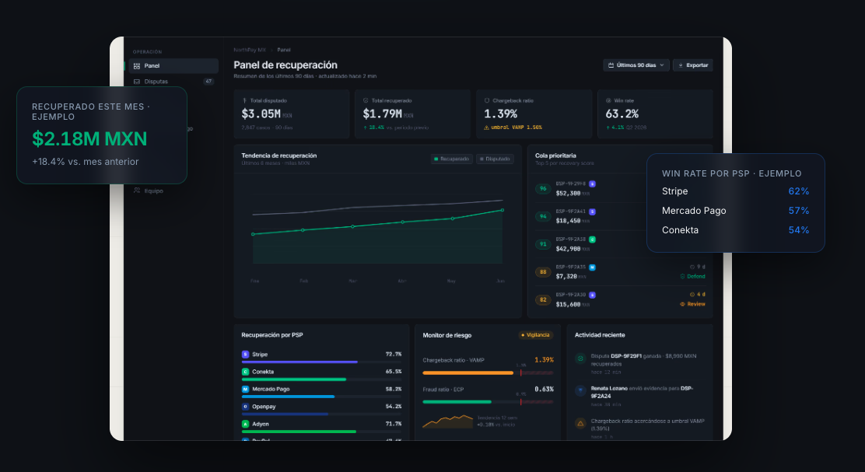Click the Fraud ratio ECP green bar
This screenshot has height=472, width=865.
(457, 402)
